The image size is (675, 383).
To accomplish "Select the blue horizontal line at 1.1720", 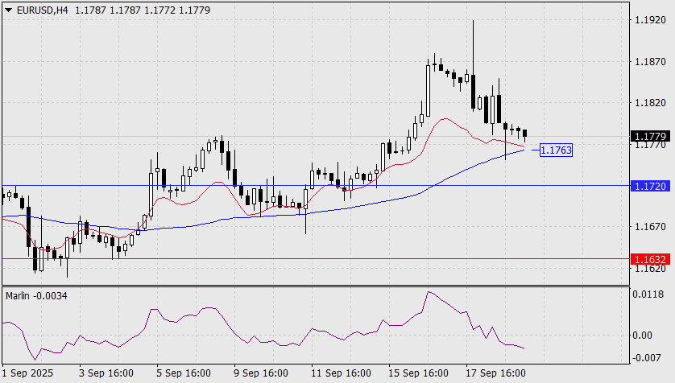I will click(316, 186).
